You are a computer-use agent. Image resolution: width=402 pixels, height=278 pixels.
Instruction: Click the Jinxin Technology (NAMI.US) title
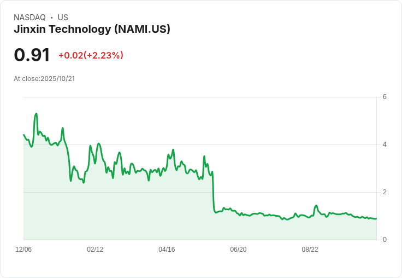pyautogui.click(x=92, y=29)
